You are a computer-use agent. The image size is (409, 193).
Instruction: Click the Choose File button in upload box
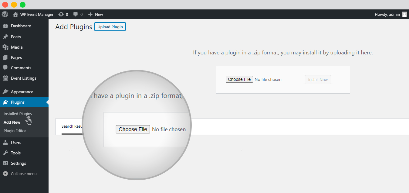pyautogui.click(x=239, y=79)
